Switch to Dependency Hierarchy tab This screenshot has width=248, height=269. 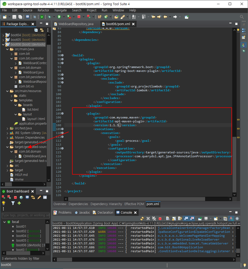106,204
